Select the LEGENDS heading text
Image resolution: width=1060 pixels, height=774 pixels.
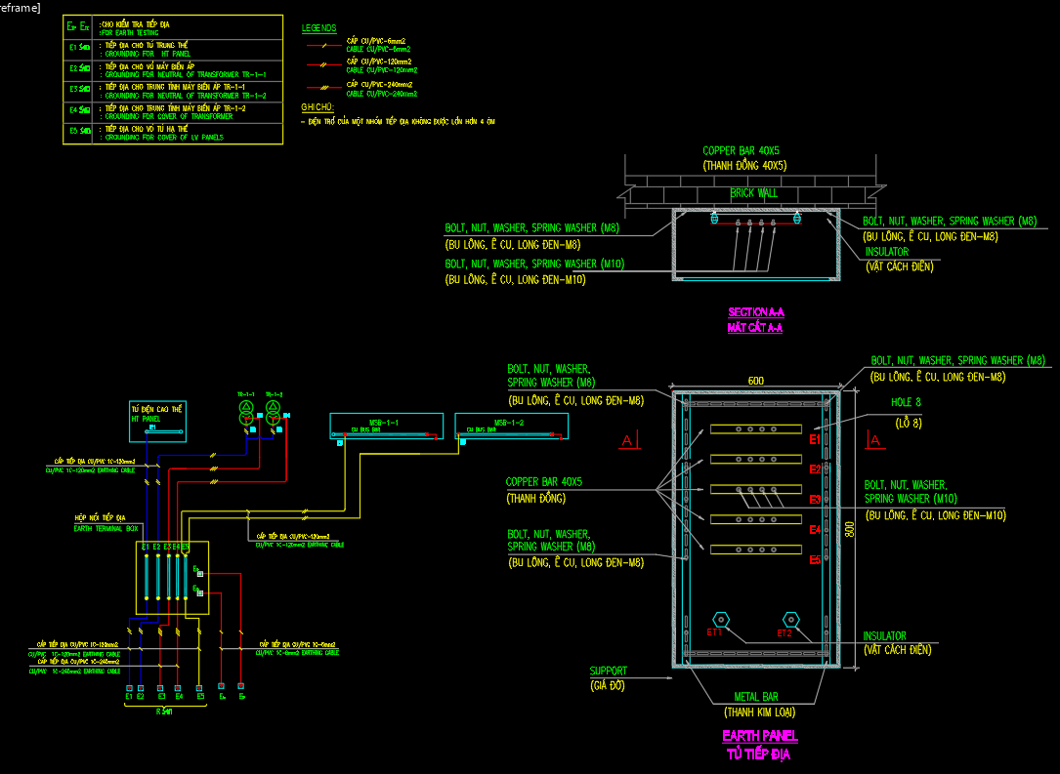click(x=318, y=28)
